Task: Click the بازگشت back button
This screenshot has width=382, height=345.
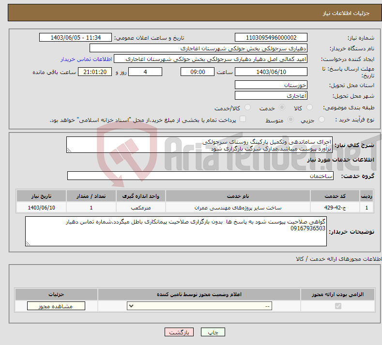Action: [x=179, y=332]
